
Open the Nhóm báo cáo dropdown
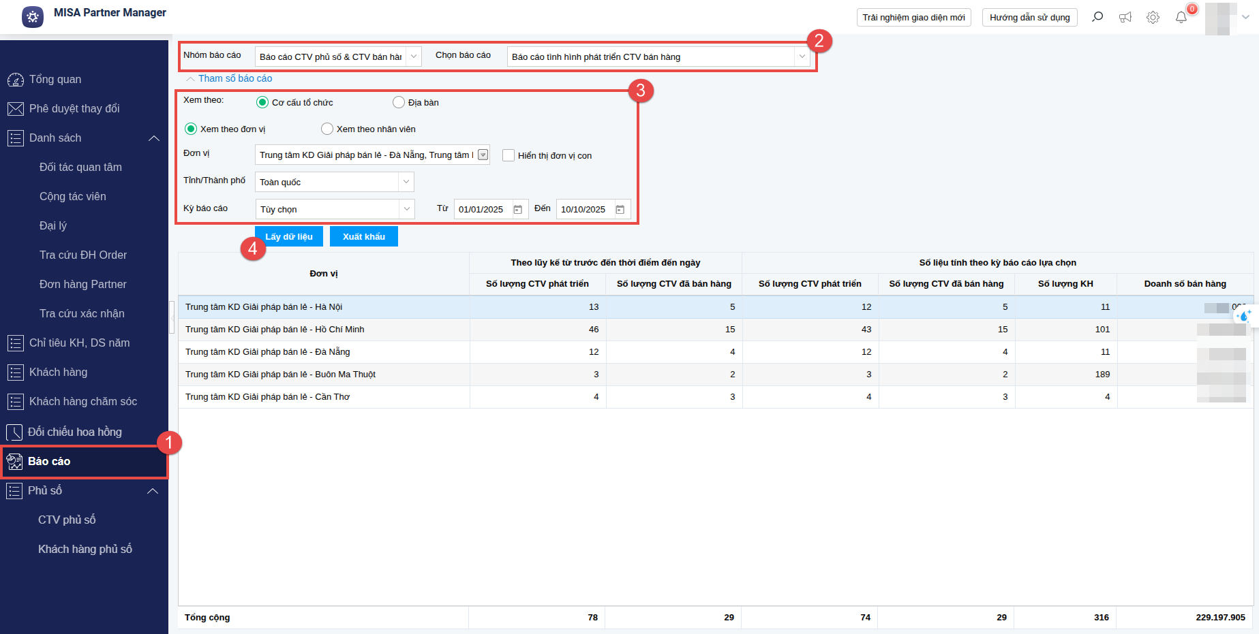pos(414,57)
